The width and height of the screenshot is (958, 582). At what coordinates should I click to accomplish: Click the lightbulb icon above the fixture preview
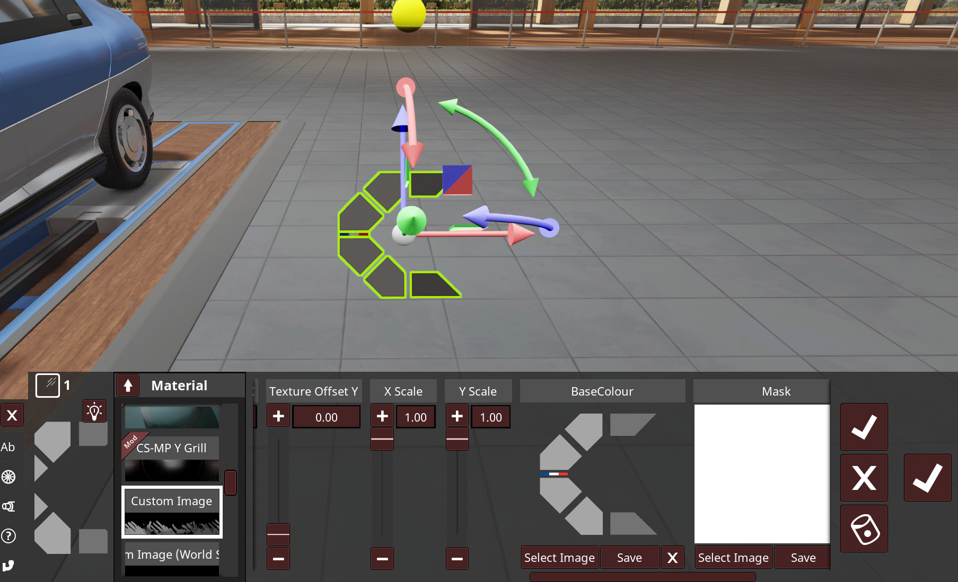tap(94, 411)
